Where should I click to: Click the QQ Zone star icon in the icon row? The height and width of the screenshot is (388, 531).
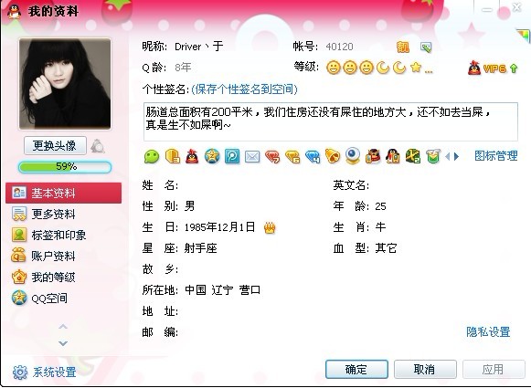tap(212, 157)
